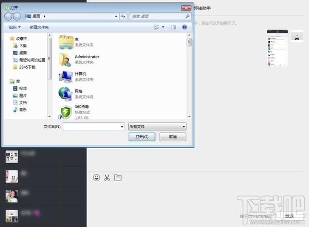
Task: Click the Forward navigation arrow in Open dialog
Action: (x=17, y=17)
